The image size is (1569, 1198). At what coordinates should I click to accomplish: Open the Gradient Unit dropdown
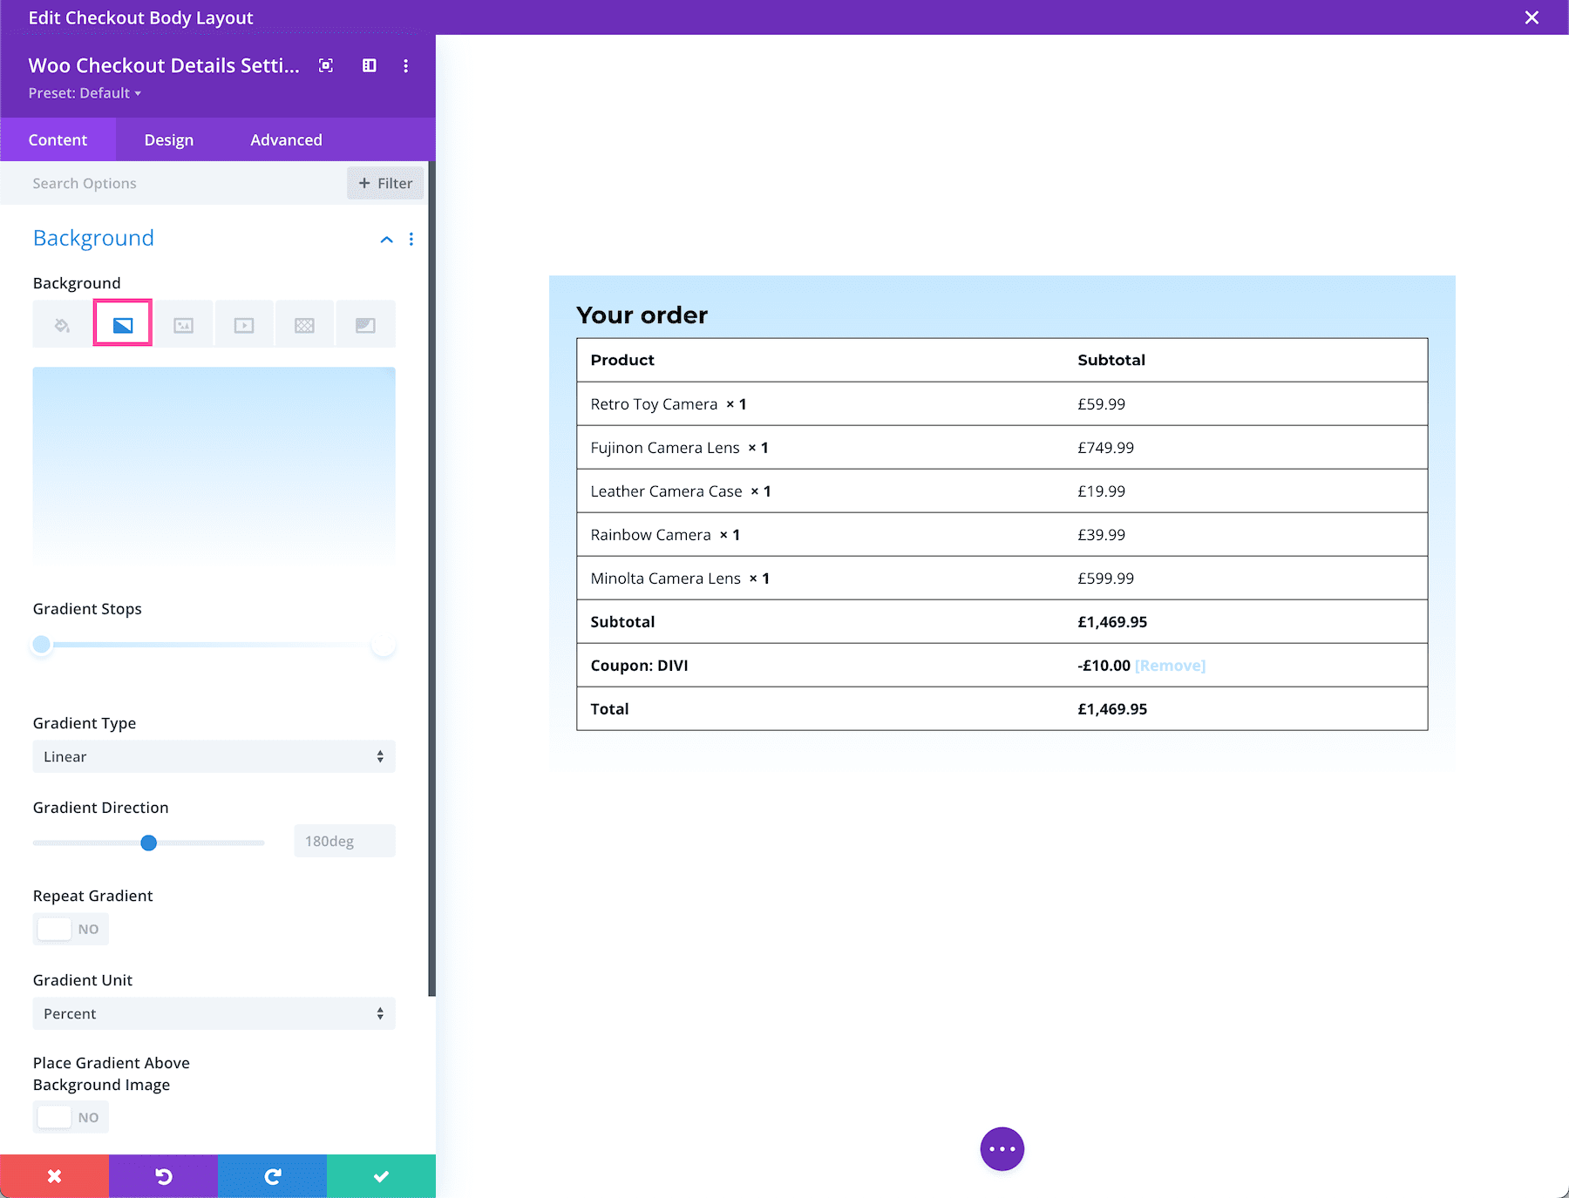214,1013
